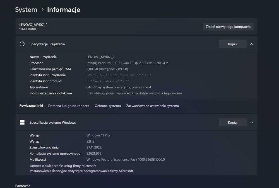Select the Windows Feature Experience Pack value
This screenshot has width=279, height=188.
pyautogui.click(x=126, y=160)
